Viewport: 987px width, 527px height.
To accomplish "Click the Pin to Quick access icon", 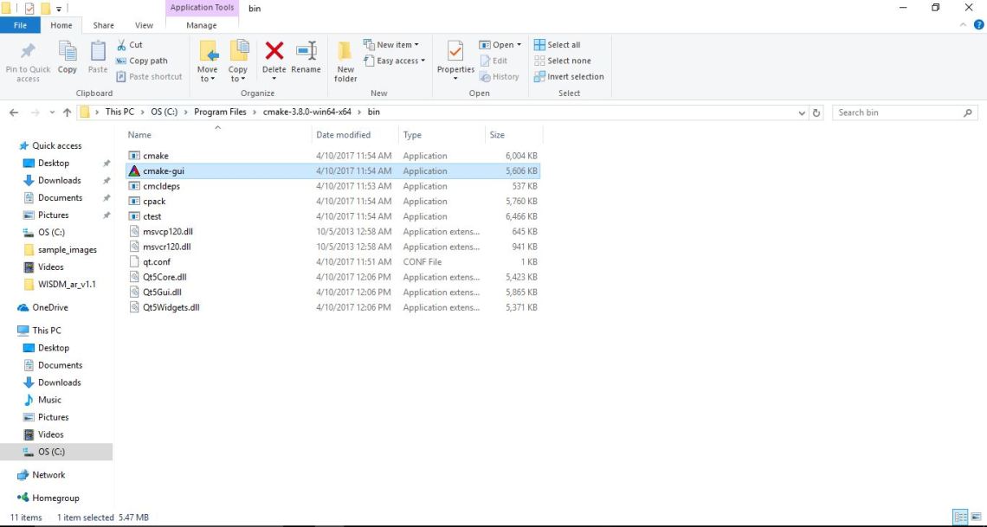I will point(28,52).
